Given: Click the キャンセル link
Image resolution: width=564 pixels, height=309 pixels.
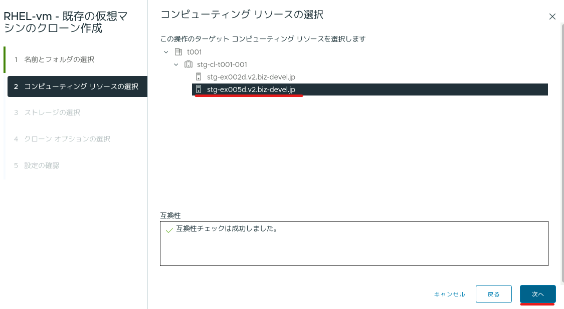Looking at the screenshot, I should (x=450, y=294).
